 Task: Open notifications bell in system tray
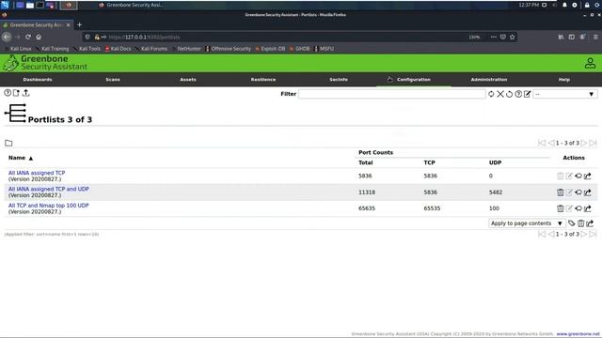pos(564,5)
